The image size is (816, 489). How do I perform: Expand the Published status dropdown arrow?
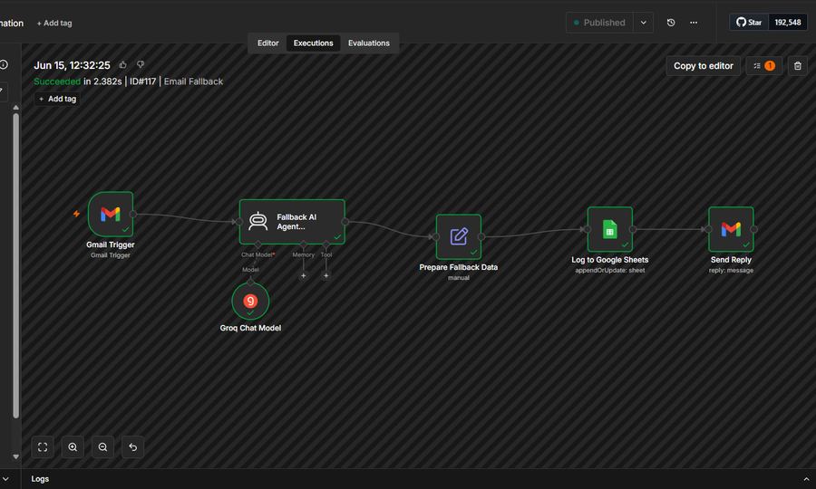tap(643, 23)
